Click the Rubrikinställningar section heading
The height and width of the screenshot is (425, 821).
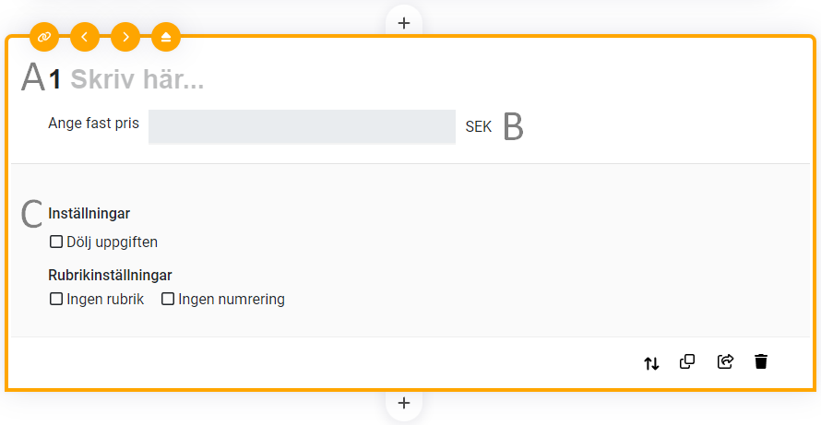(x=110, y=275)
